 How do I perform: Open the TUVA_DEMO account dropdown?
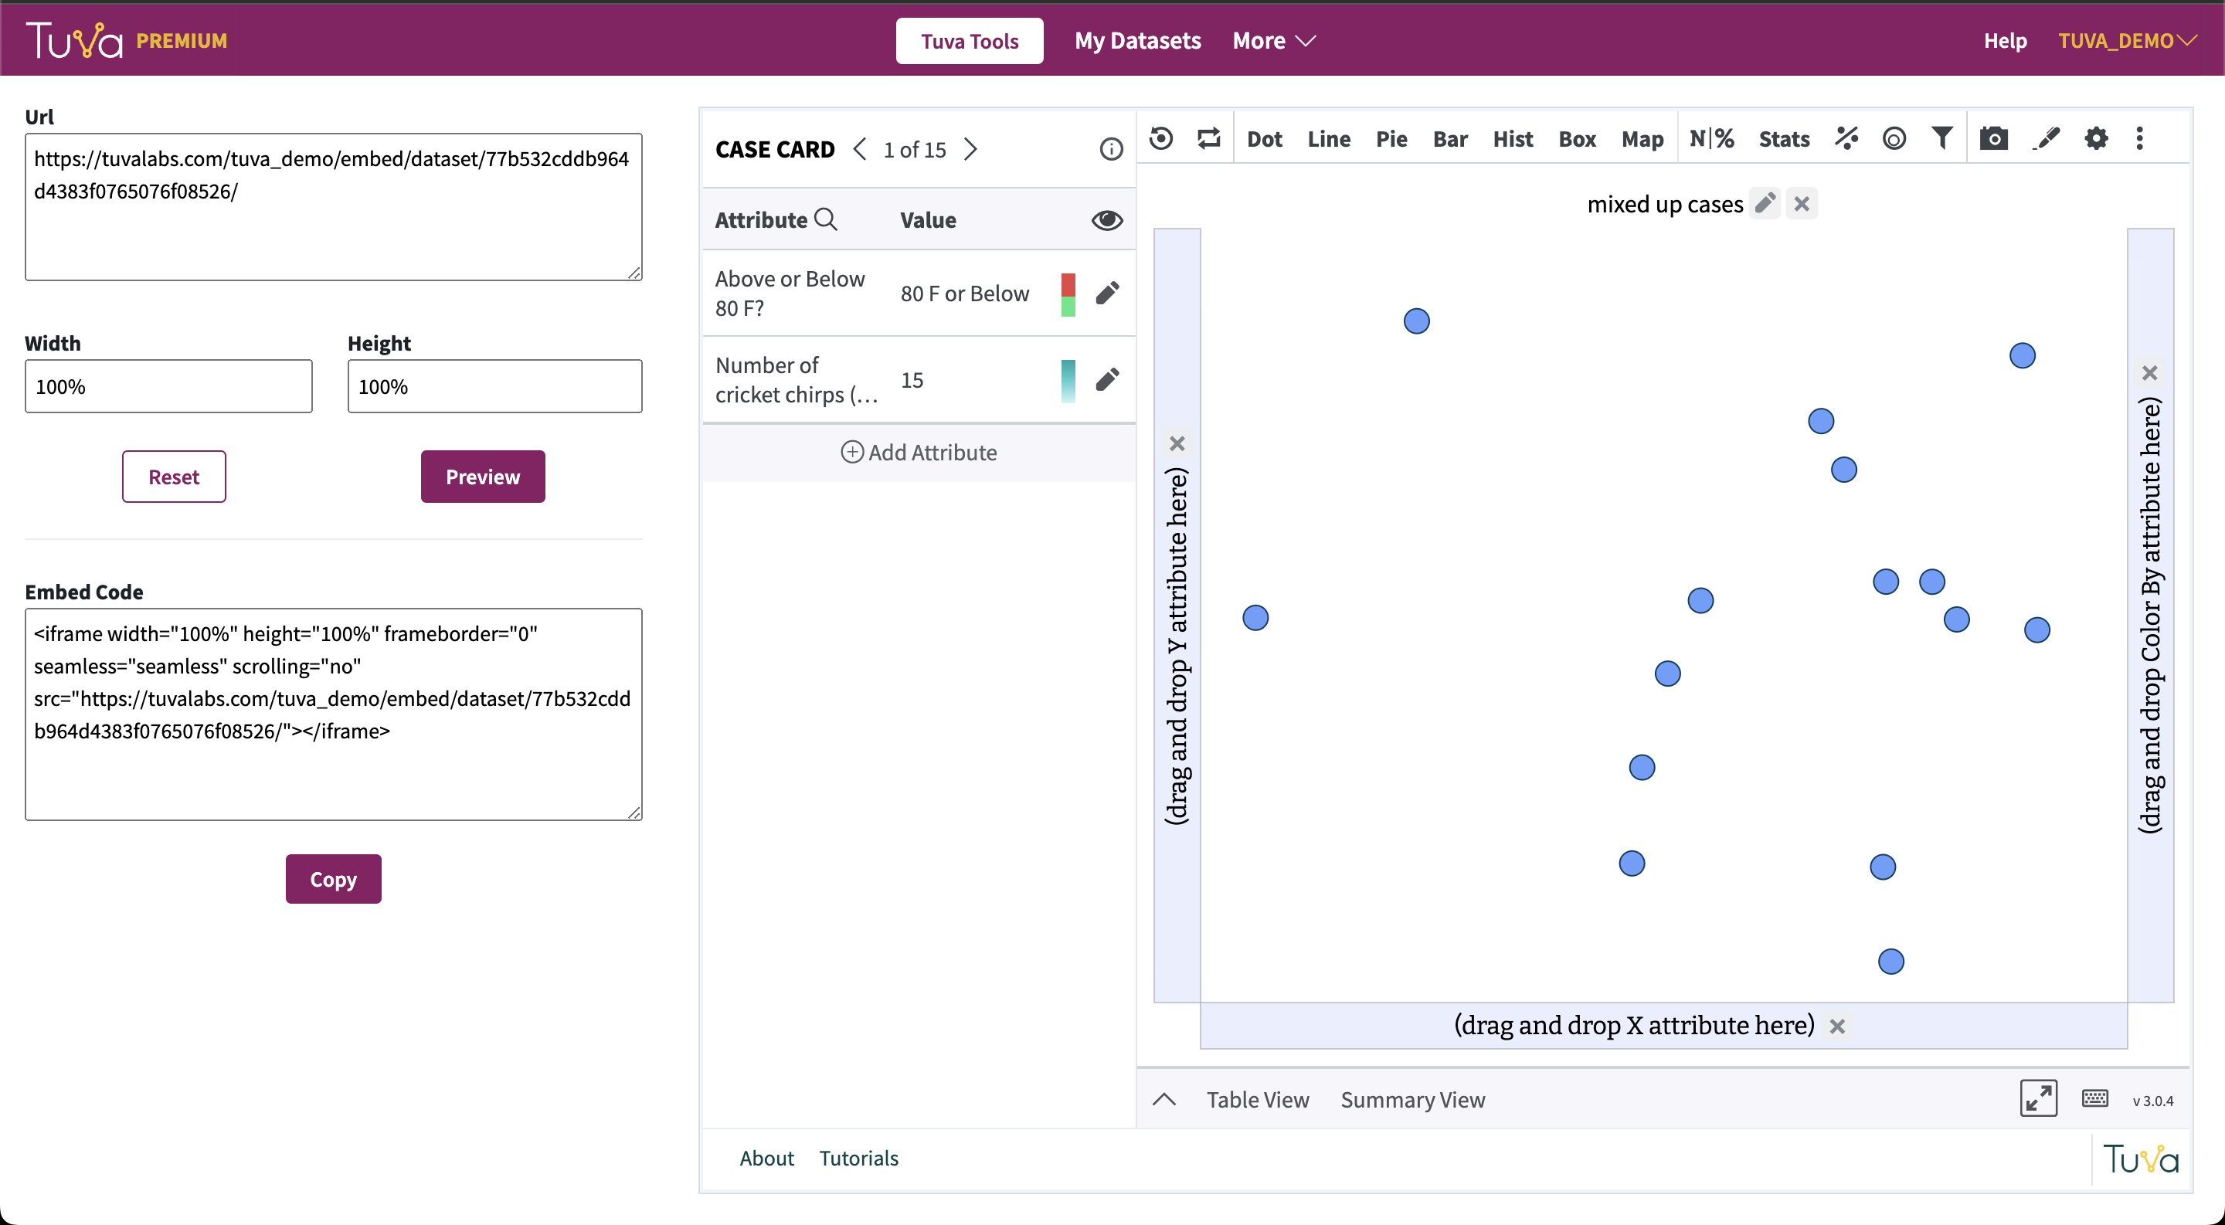tap(2127, 41)
